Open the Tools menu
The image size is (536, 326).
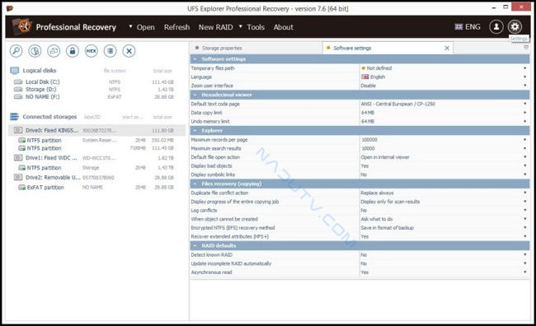[256, 27]
